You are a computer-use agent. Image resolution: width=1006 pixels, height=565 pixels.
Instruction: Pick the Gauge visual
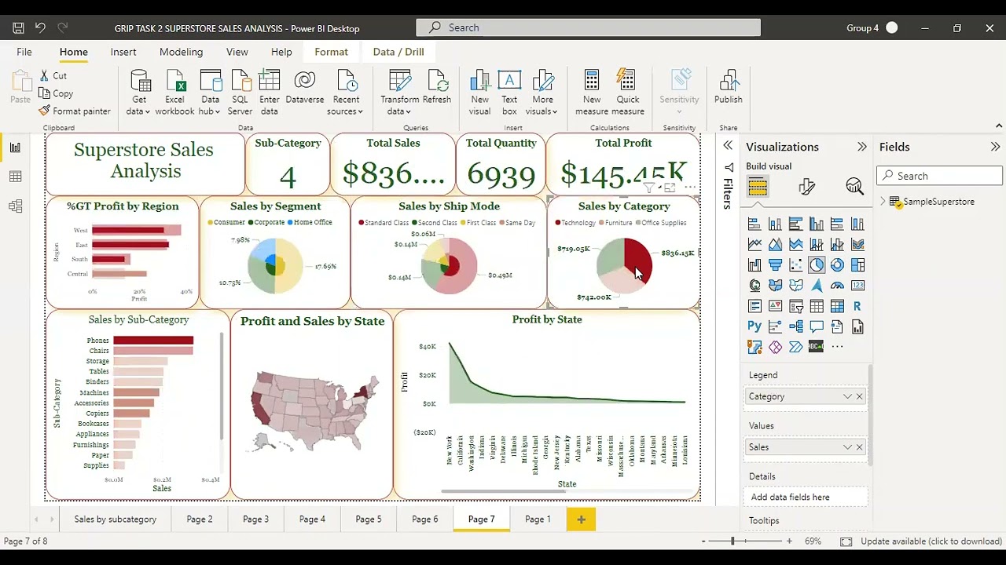pos(837,286)
